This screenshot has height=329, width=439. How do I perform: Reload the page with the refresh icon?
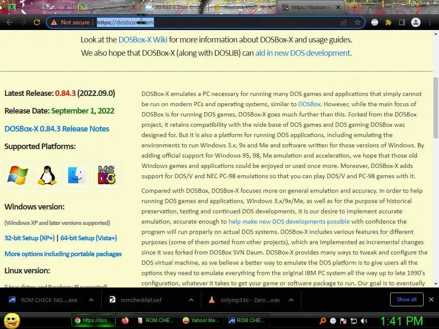(x=37, y=22)
